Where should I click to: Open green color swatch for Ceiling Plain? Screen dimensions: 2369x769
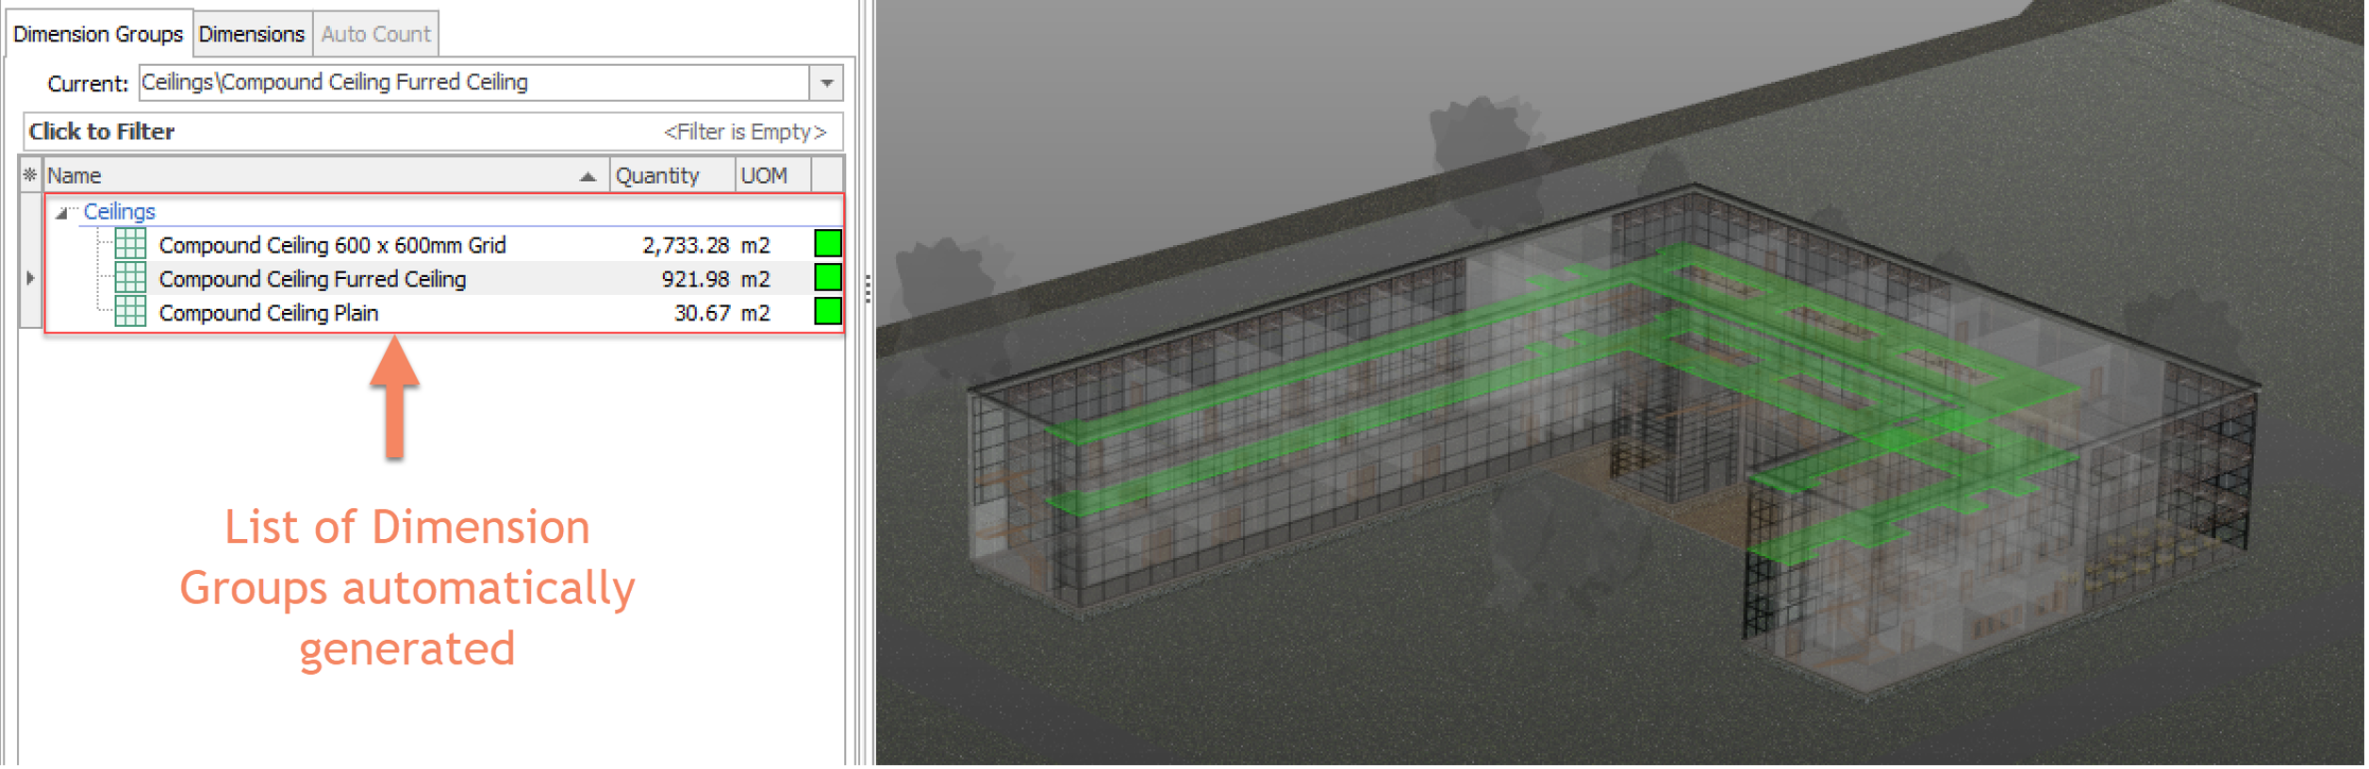click(x=828, y=312)
